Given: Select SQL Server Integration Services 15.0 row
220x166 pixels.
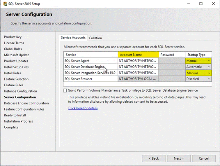Looking at the screenshot, I should click(91, 73).
